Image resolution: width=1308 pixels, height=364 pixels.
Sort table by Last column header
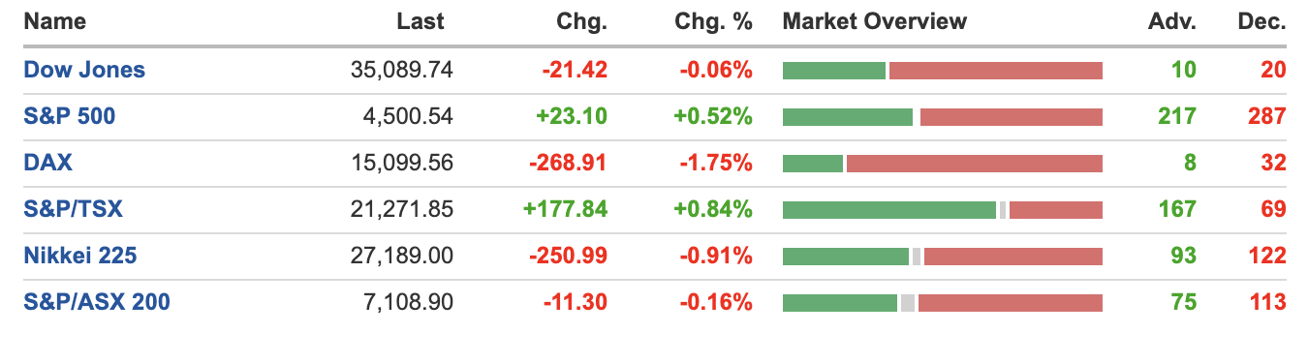[x=420, y=21]
